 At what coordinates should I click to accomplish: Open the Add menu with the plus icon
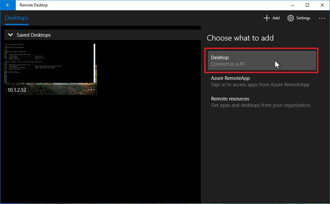pyautogui.click(x=271, y=18)
